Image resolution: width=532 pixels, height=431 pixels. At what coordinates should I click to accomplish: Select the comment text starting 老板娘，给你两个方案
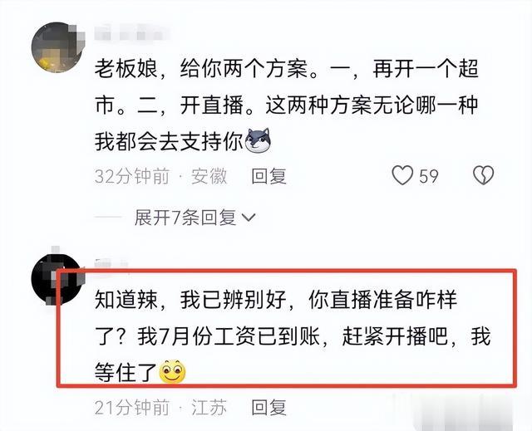287,105
